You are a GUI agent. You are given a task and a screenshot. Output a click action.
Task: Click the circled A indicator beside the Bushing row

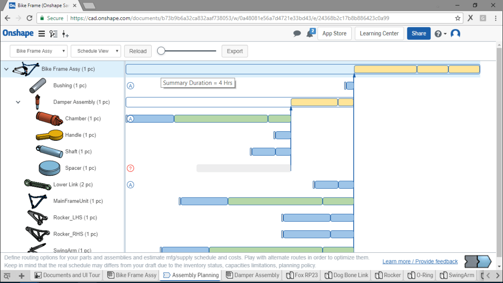pos(130,86)
